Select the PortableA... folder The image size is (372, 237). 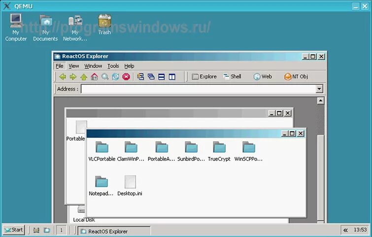pyautogui.click(x=161, y=151)
